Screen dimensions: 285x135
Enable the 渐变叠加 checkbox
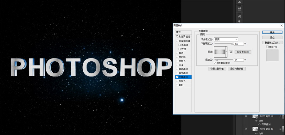[177, 73]
